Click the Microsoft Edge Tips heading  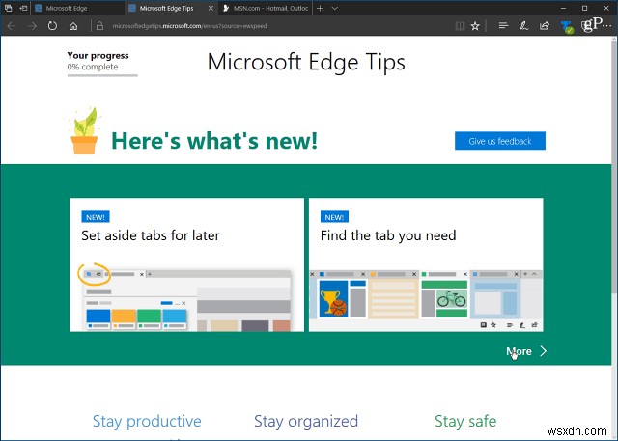(x=306, y=63)
